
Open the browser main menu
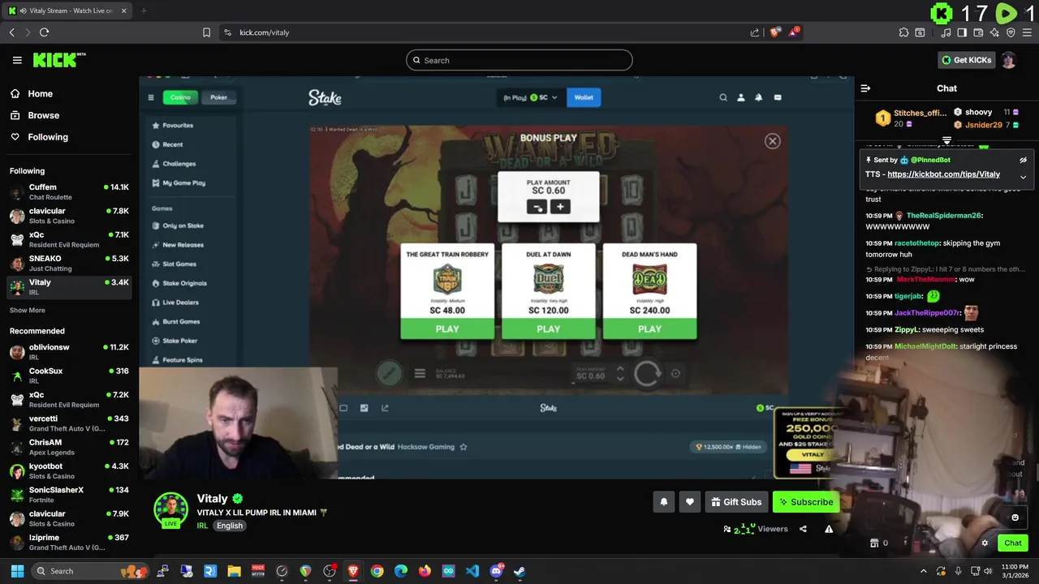coord(1027,32)
